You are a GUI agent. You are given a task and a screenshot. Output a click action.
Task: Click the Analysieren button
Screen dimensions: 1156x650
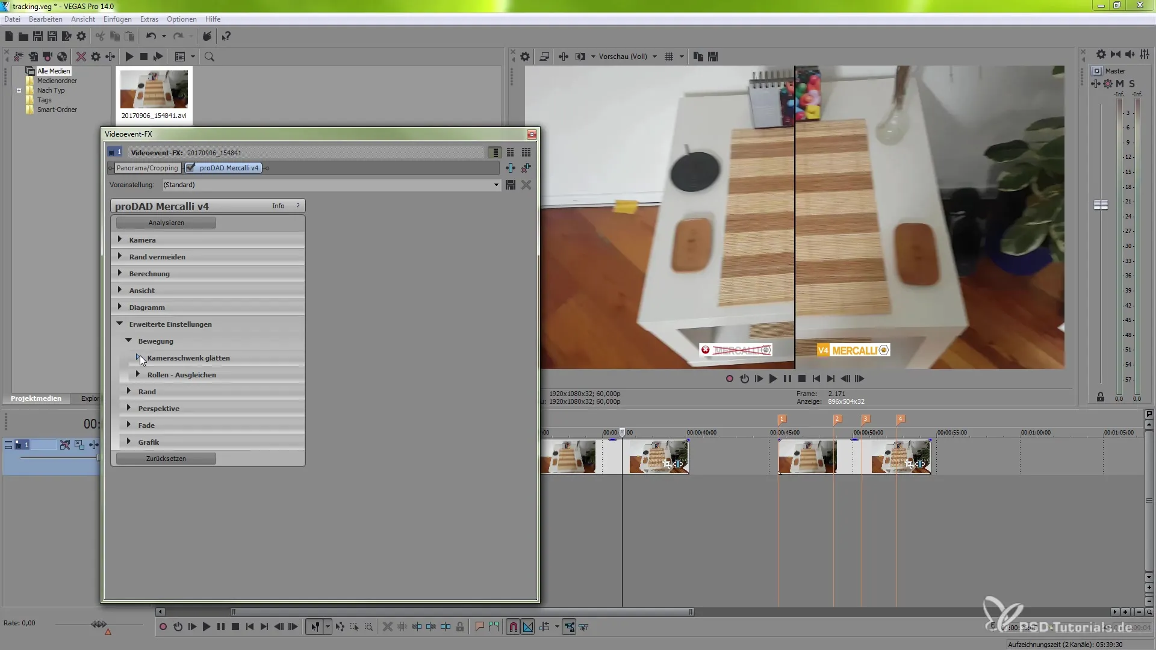click(x=166, y=223)
